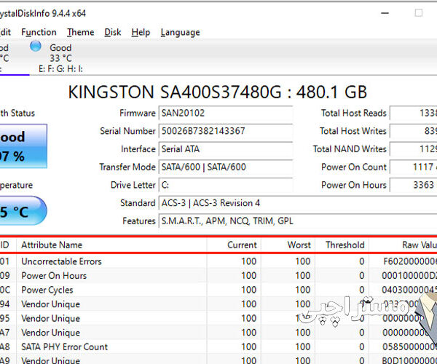
Task: Click the Power On Hours value 3363
Action: pyautogui.click(x=413, y=185)
